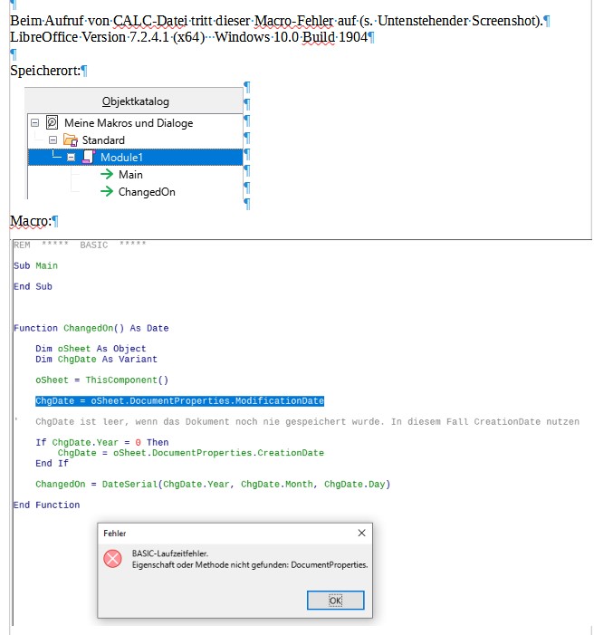Click the Meine Makros und Dialoge icon
The image size is (613, 635).
pyautogui.click(x=52, y=122)
